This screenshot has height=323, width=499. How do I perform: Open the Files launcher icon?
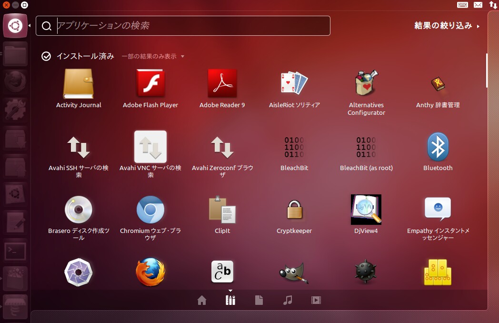[15, 54]
